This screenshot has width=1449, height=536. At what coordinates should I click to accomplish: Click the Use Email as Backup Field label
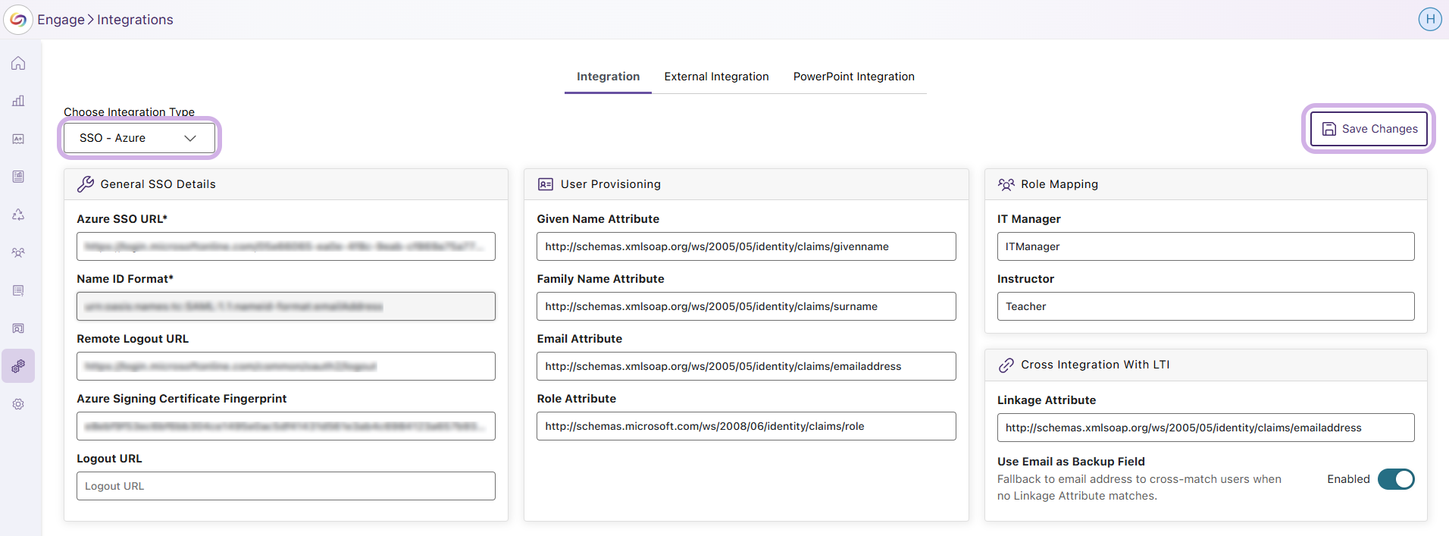(1071, 462)
